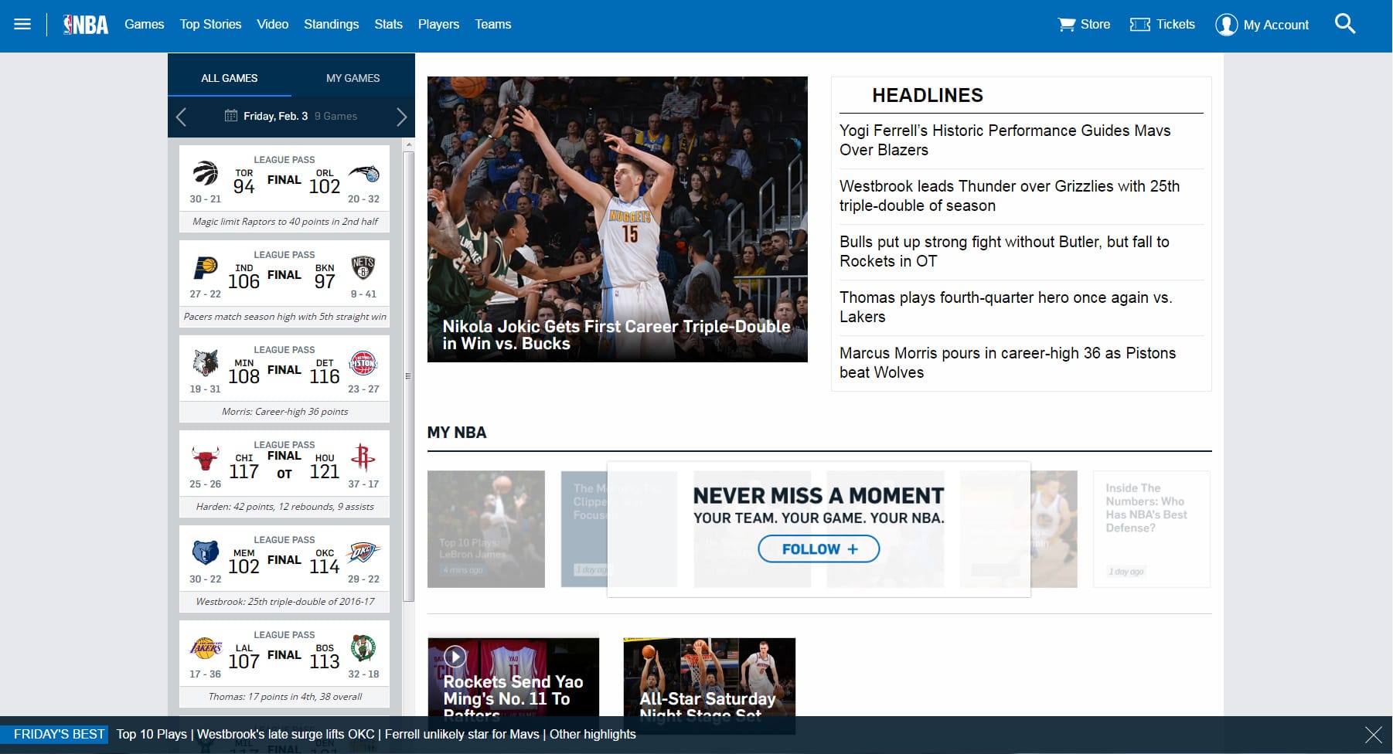Read Yogi Ferrell's Historic Performance headline
The width and height of the screenshot is (1393, 754).
[x=1005, y=141]
